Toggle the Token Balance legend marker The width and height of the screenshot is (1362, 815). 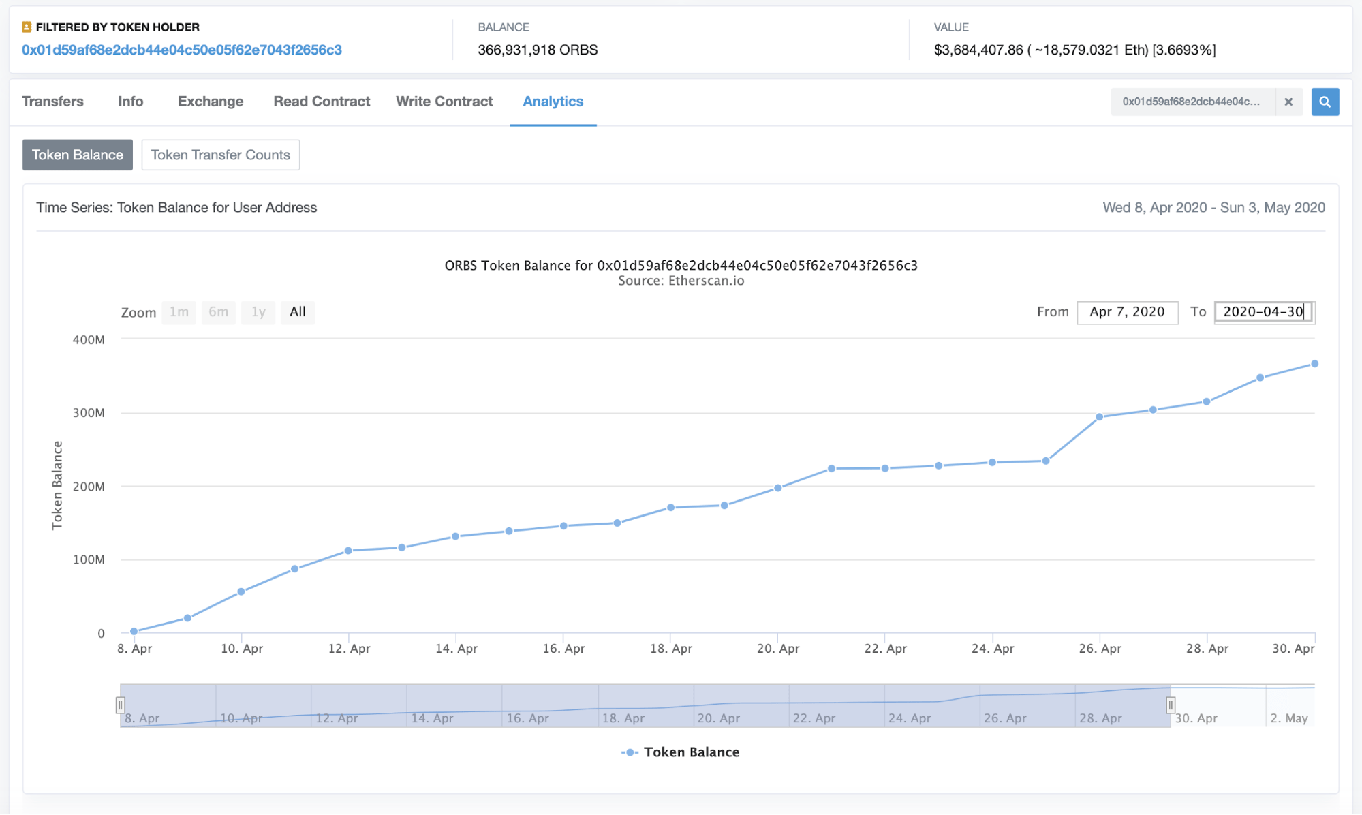coord(630,752)
